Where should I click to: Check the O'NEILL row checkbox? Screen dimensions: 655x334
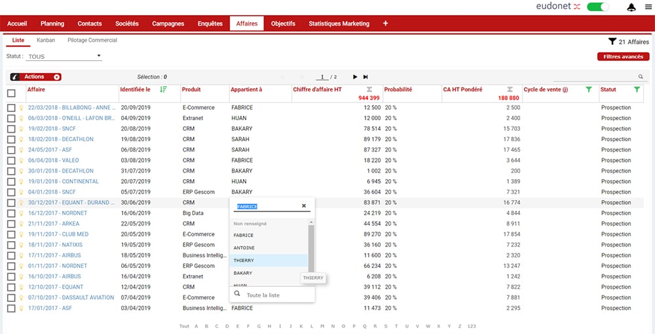pyautogui.click(x=11, y=118)
